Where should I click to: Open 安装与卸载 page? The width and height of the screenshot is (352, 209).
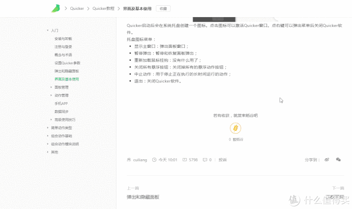point(63,39)
